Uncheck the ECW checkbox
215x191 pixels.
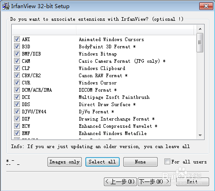pos(17,126)
